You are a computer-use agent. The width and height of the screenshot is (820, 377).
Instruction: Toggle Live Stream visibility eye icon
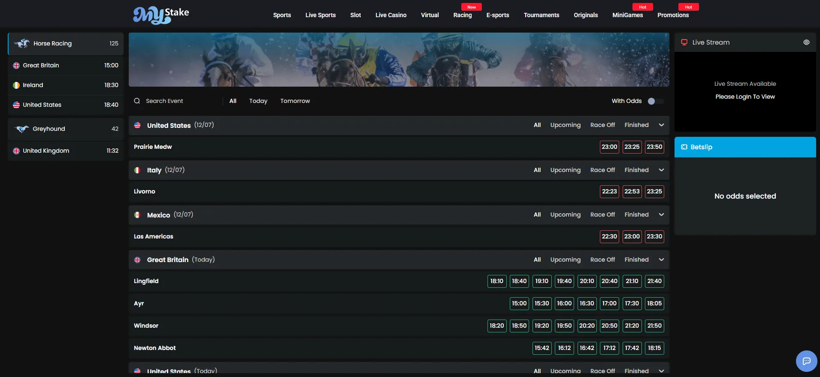coord(806,42)
